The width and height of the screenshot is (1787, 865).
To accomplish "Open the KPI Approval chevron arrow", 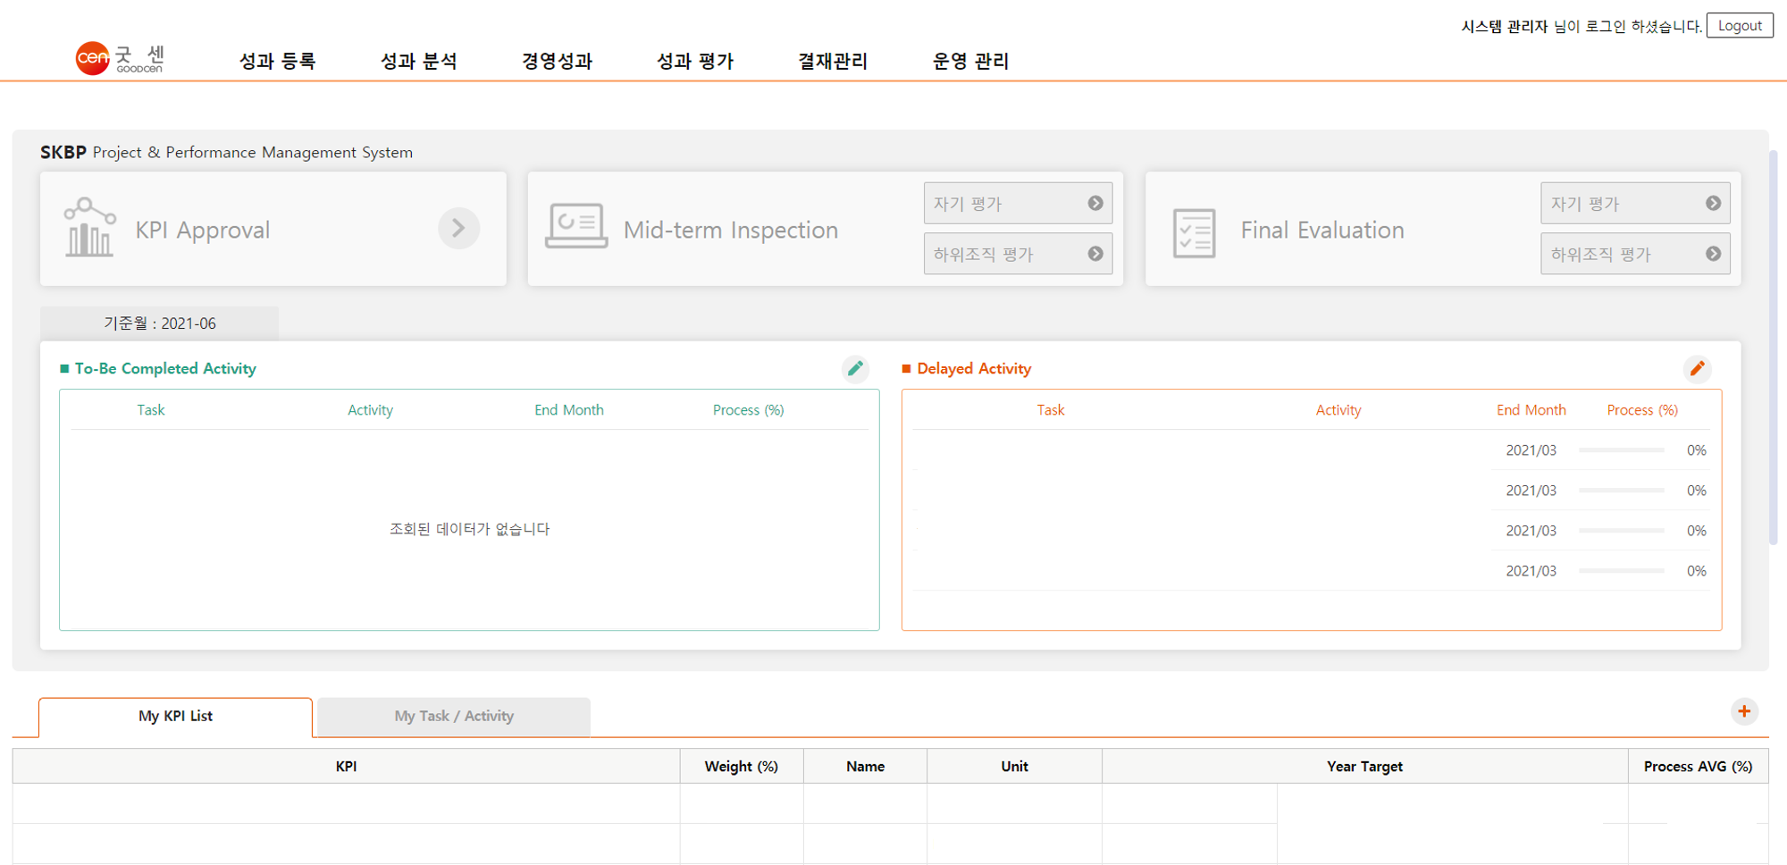I will (458, 229).
